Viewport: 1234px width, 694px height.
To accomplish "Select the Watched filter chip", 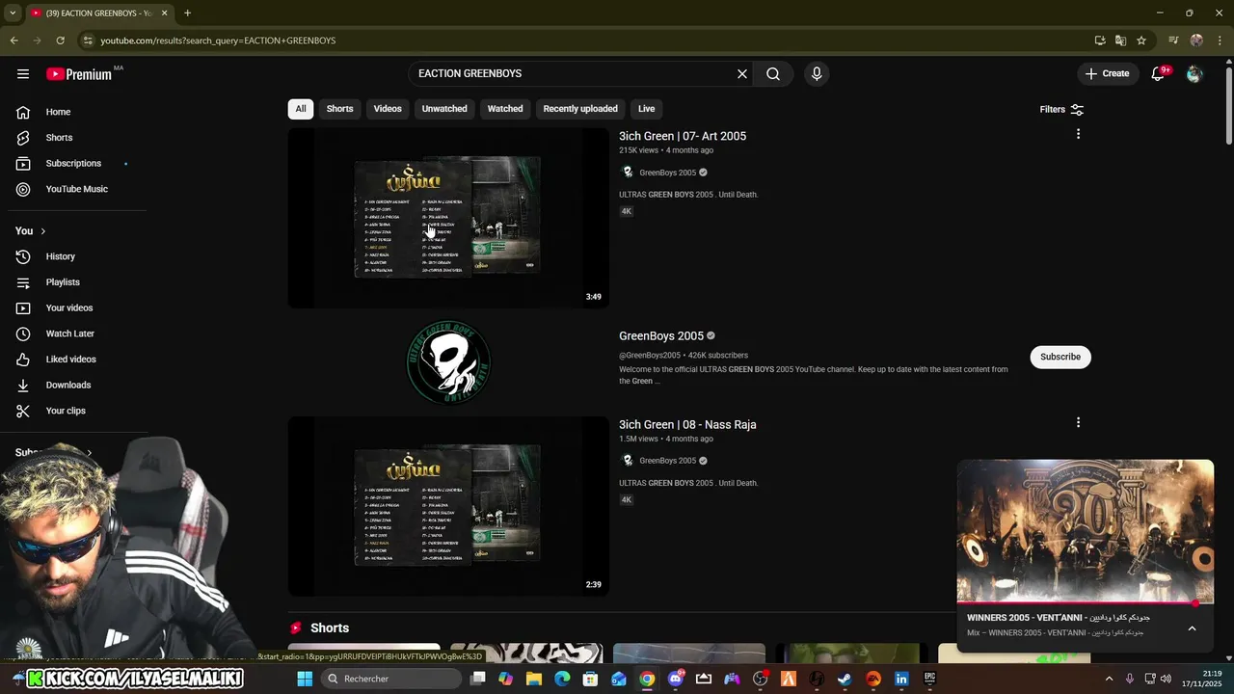I will pos(505,109).
